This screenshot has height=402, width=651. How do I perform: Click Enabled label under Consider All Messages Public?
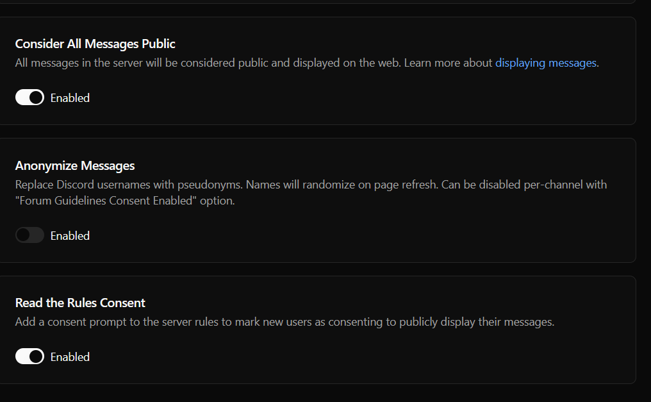pos(70,98)
